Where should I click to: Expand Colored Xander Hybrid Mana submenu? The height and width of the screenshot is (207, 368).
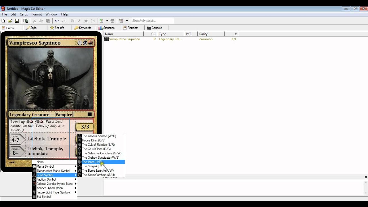54,184
